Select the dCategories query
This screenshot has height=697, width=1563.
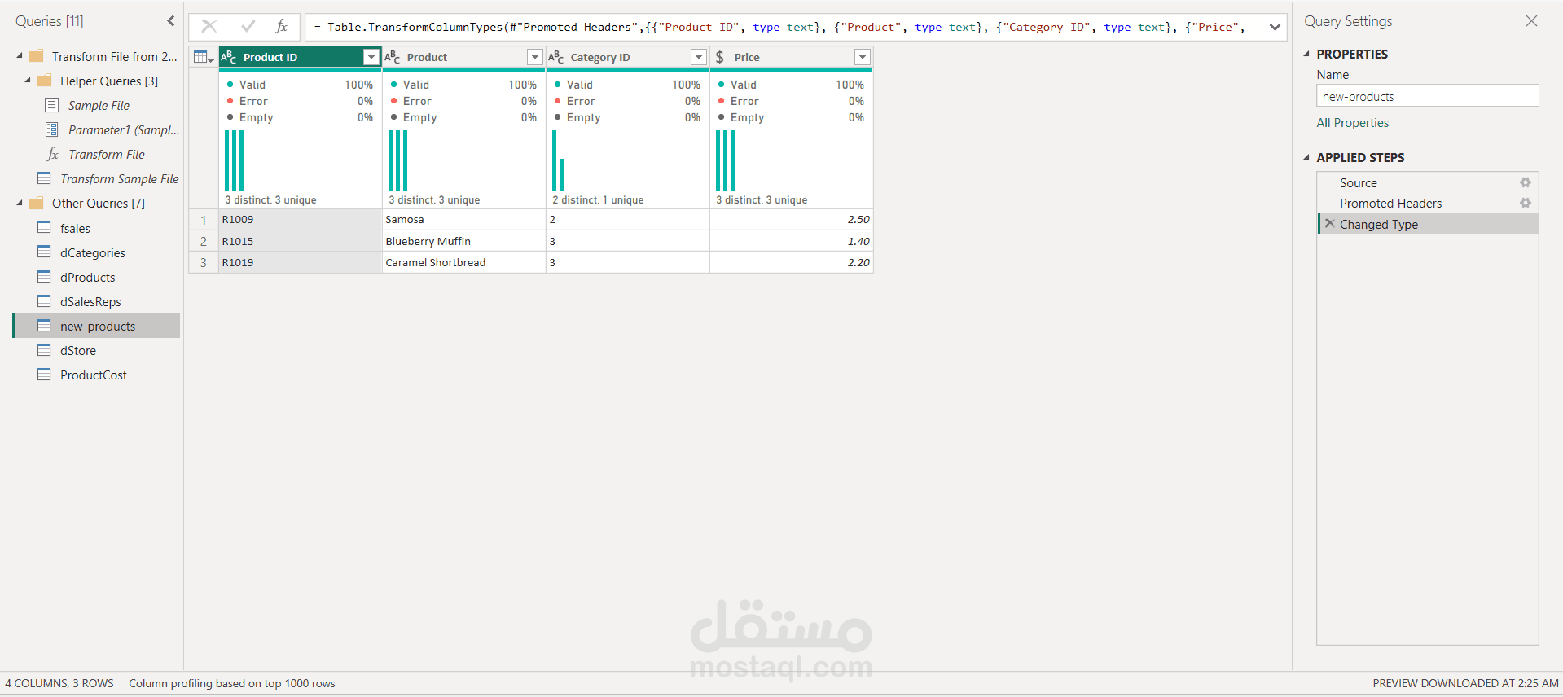pos(96,252)
